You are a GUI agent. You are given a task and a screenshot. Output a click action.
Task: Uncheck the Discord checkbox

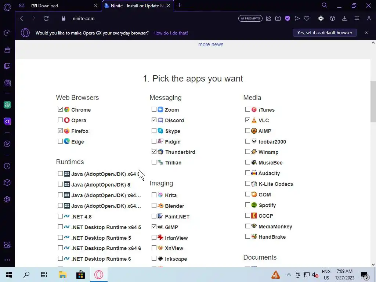click(x=154, y=120)
